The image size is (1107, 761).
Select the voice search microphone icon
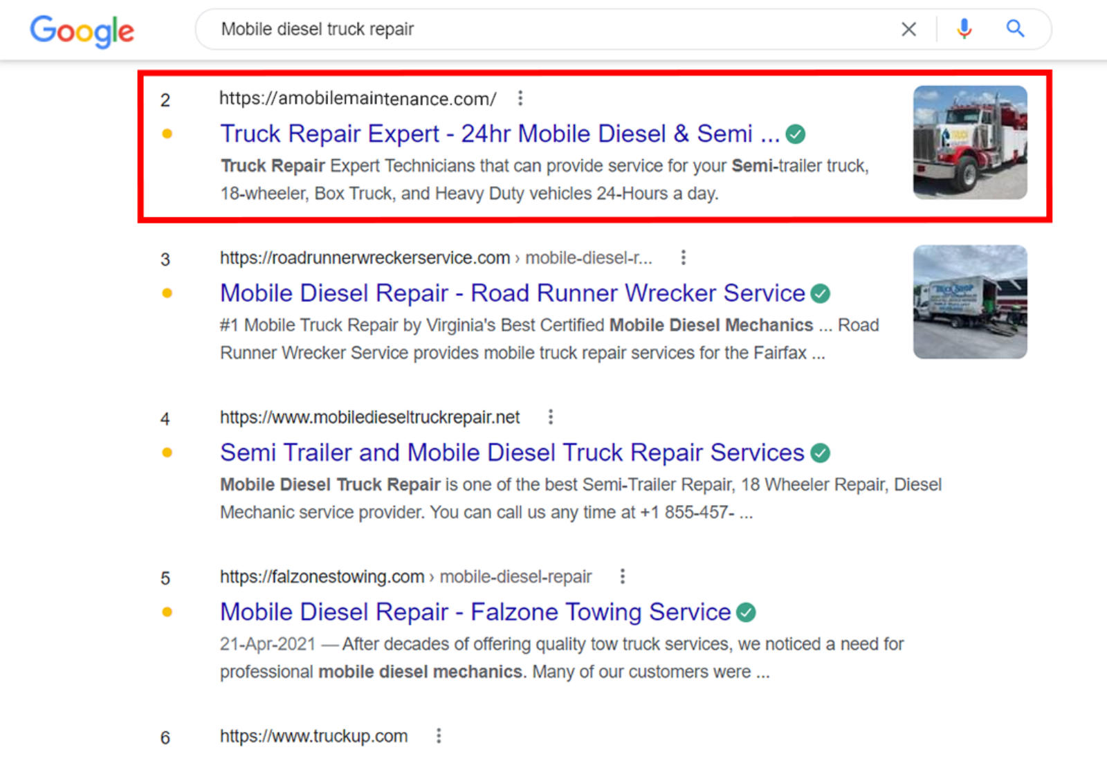tap(963, 29)
